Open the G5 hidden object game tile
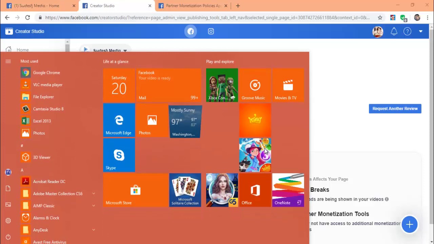 point(222,190)
